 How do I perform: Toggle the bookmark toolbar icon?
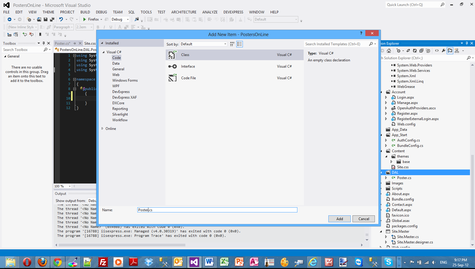tap(40, 35)
